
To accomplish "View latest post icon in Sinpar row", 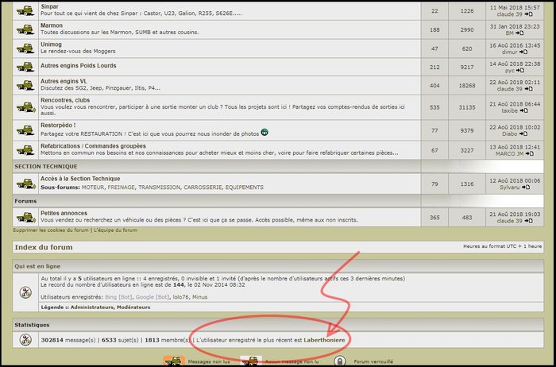I will (530, 14).
